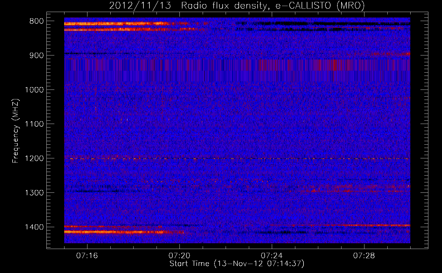Select the 800 frequency tick label

click(37, 21)
